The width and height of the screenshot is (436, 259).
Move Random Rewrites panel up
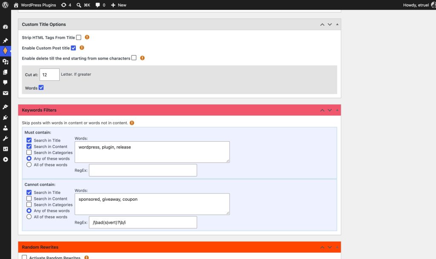pyautogui.click(x=322, y=247)
